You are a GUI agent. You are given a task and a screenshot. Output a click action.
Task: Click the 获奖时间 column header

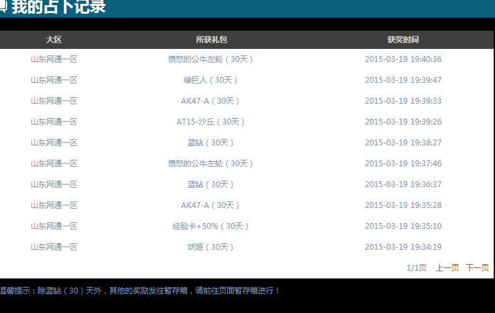403,40
